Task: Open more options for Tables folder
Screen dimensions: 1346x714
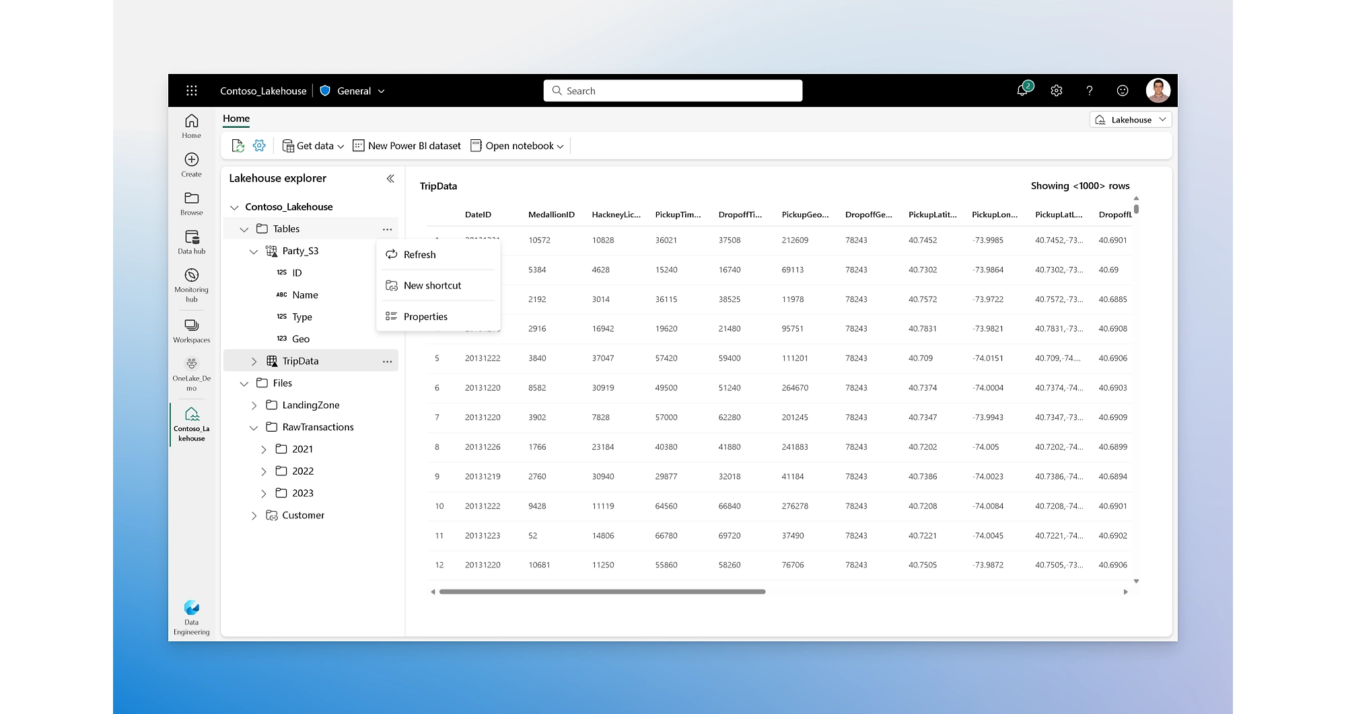Action: coord(387,229)
